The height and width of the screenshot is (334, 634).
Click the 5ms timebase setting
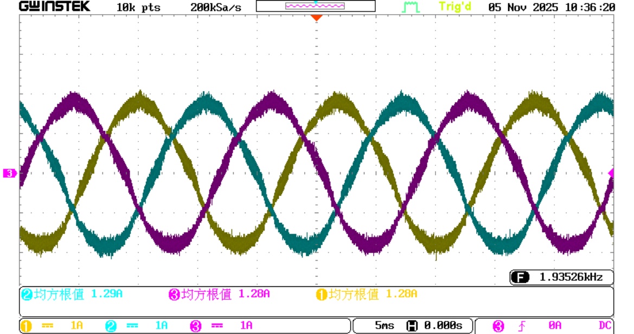[x=385, y=326]
